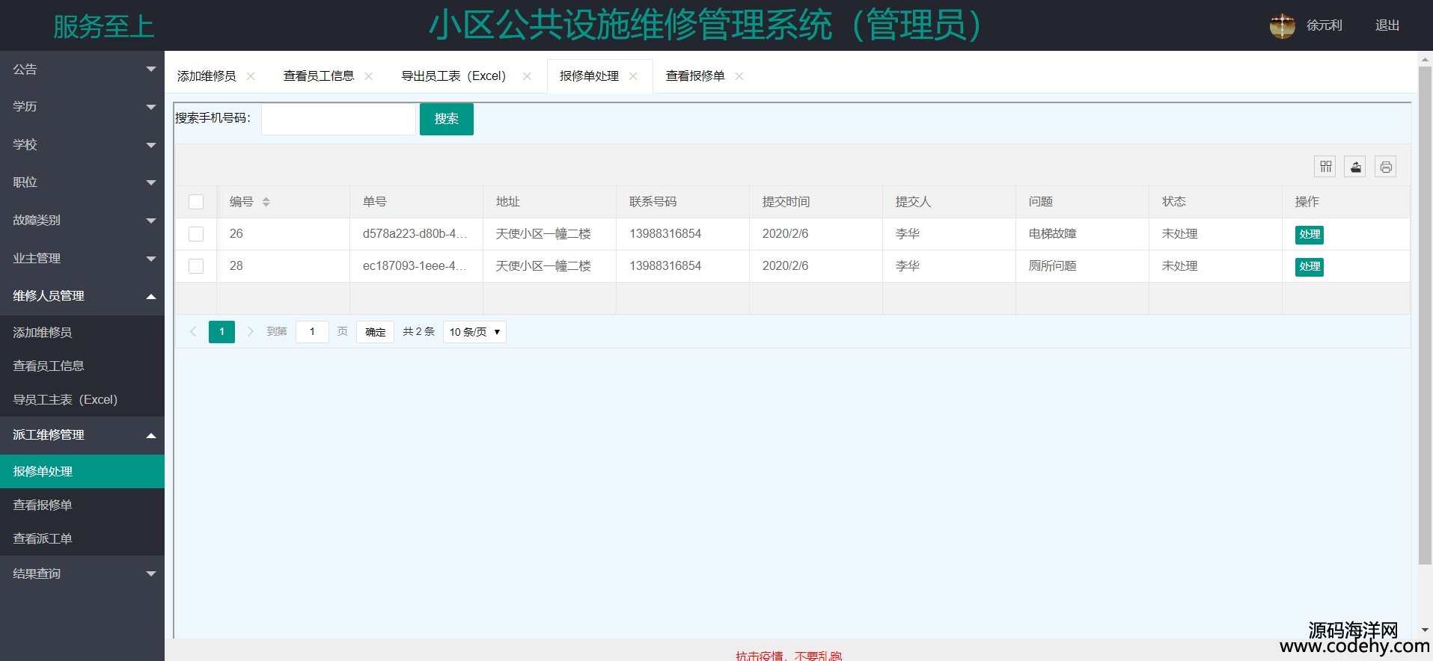
Task: Close the 导出员工表 (Excel) tab
Action: [527, 76]
